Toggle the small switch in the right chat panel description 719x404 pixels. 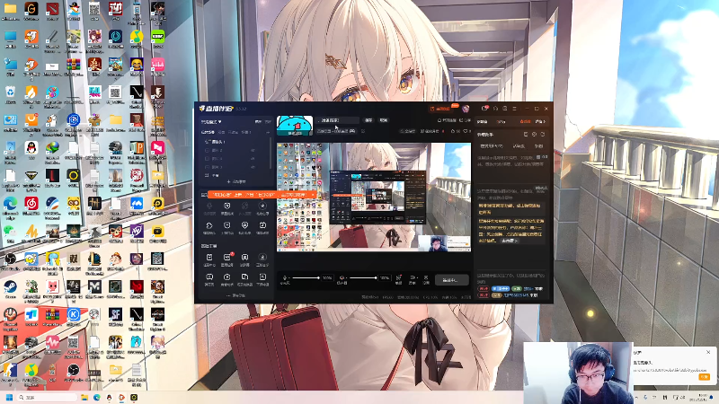click(x=539, y=157)
